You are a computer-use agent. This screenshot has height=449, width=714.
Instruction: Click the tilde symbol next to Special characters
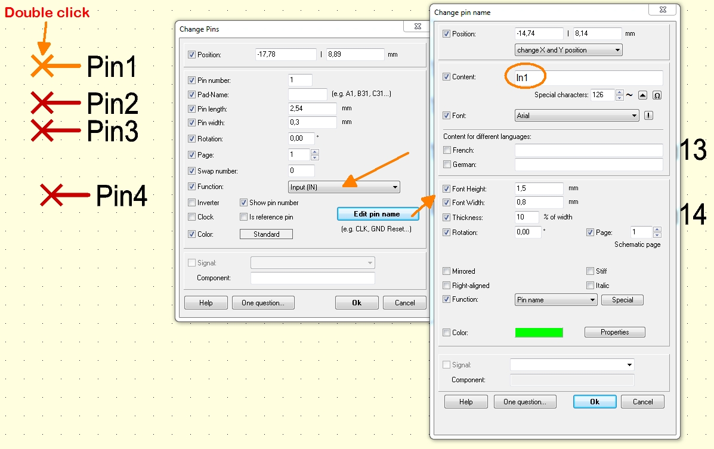629,94
